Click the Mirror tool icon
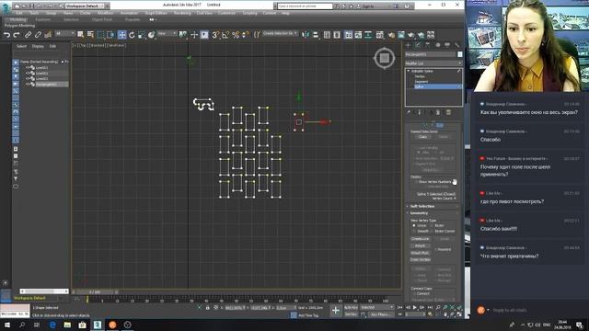589x331 pixels. pos(306,35)
